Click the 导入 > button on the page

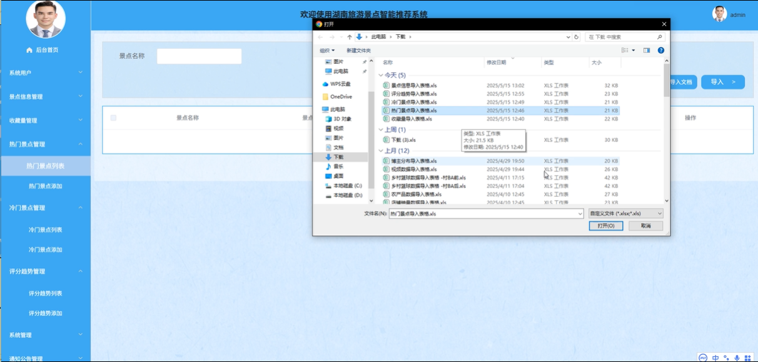723,82
